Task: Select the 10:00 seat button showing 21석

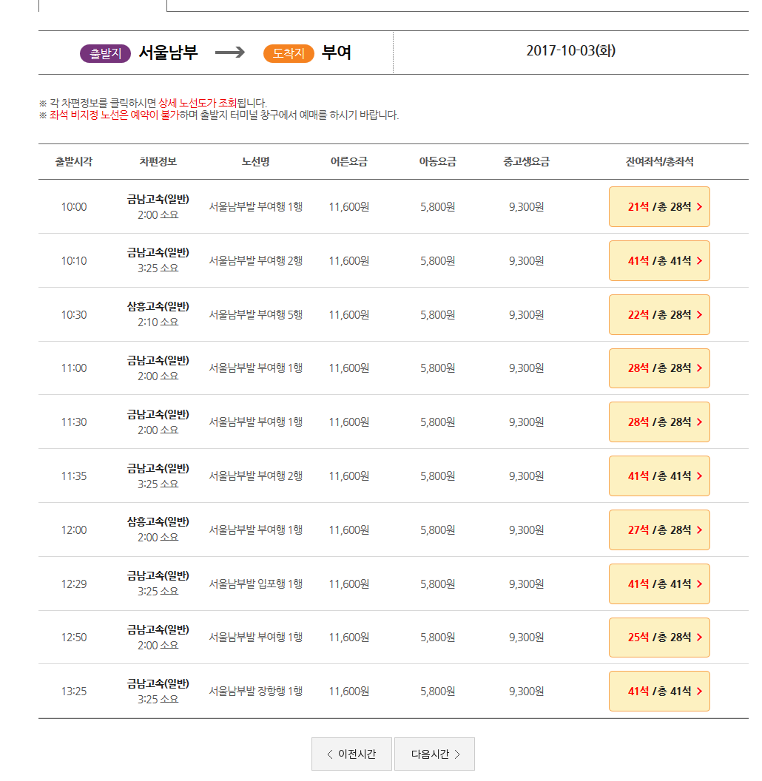Action: click(659, 207)
